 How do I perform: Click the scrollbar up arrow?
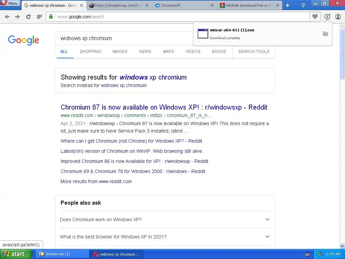342,27
